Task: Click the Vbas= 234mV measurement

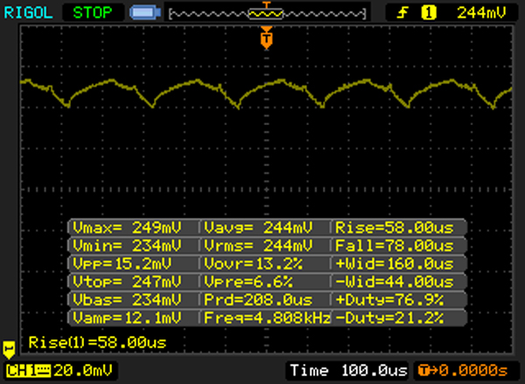Action: pos(127,300)
